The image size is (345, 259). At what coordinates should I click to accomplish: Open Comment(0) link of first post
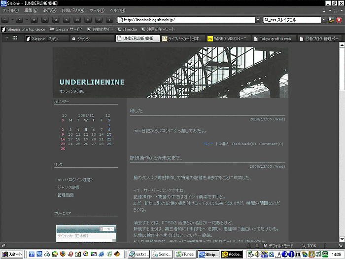pos(271,144)
